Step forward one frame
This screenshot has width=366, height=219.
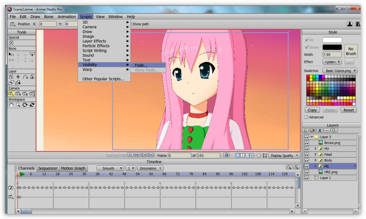tap(138, 155)
